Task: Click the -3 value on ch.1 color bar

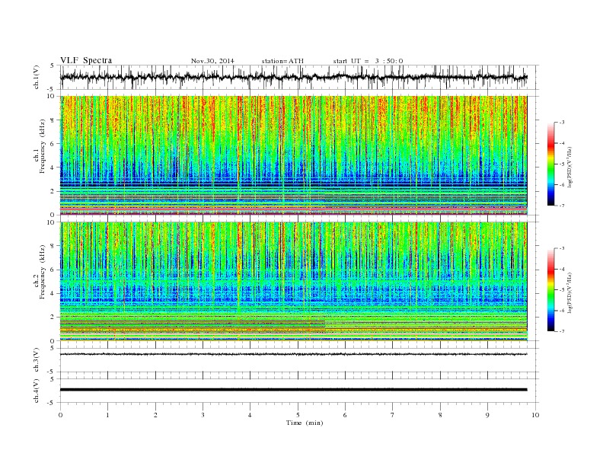Action: (x=561, y=123)
